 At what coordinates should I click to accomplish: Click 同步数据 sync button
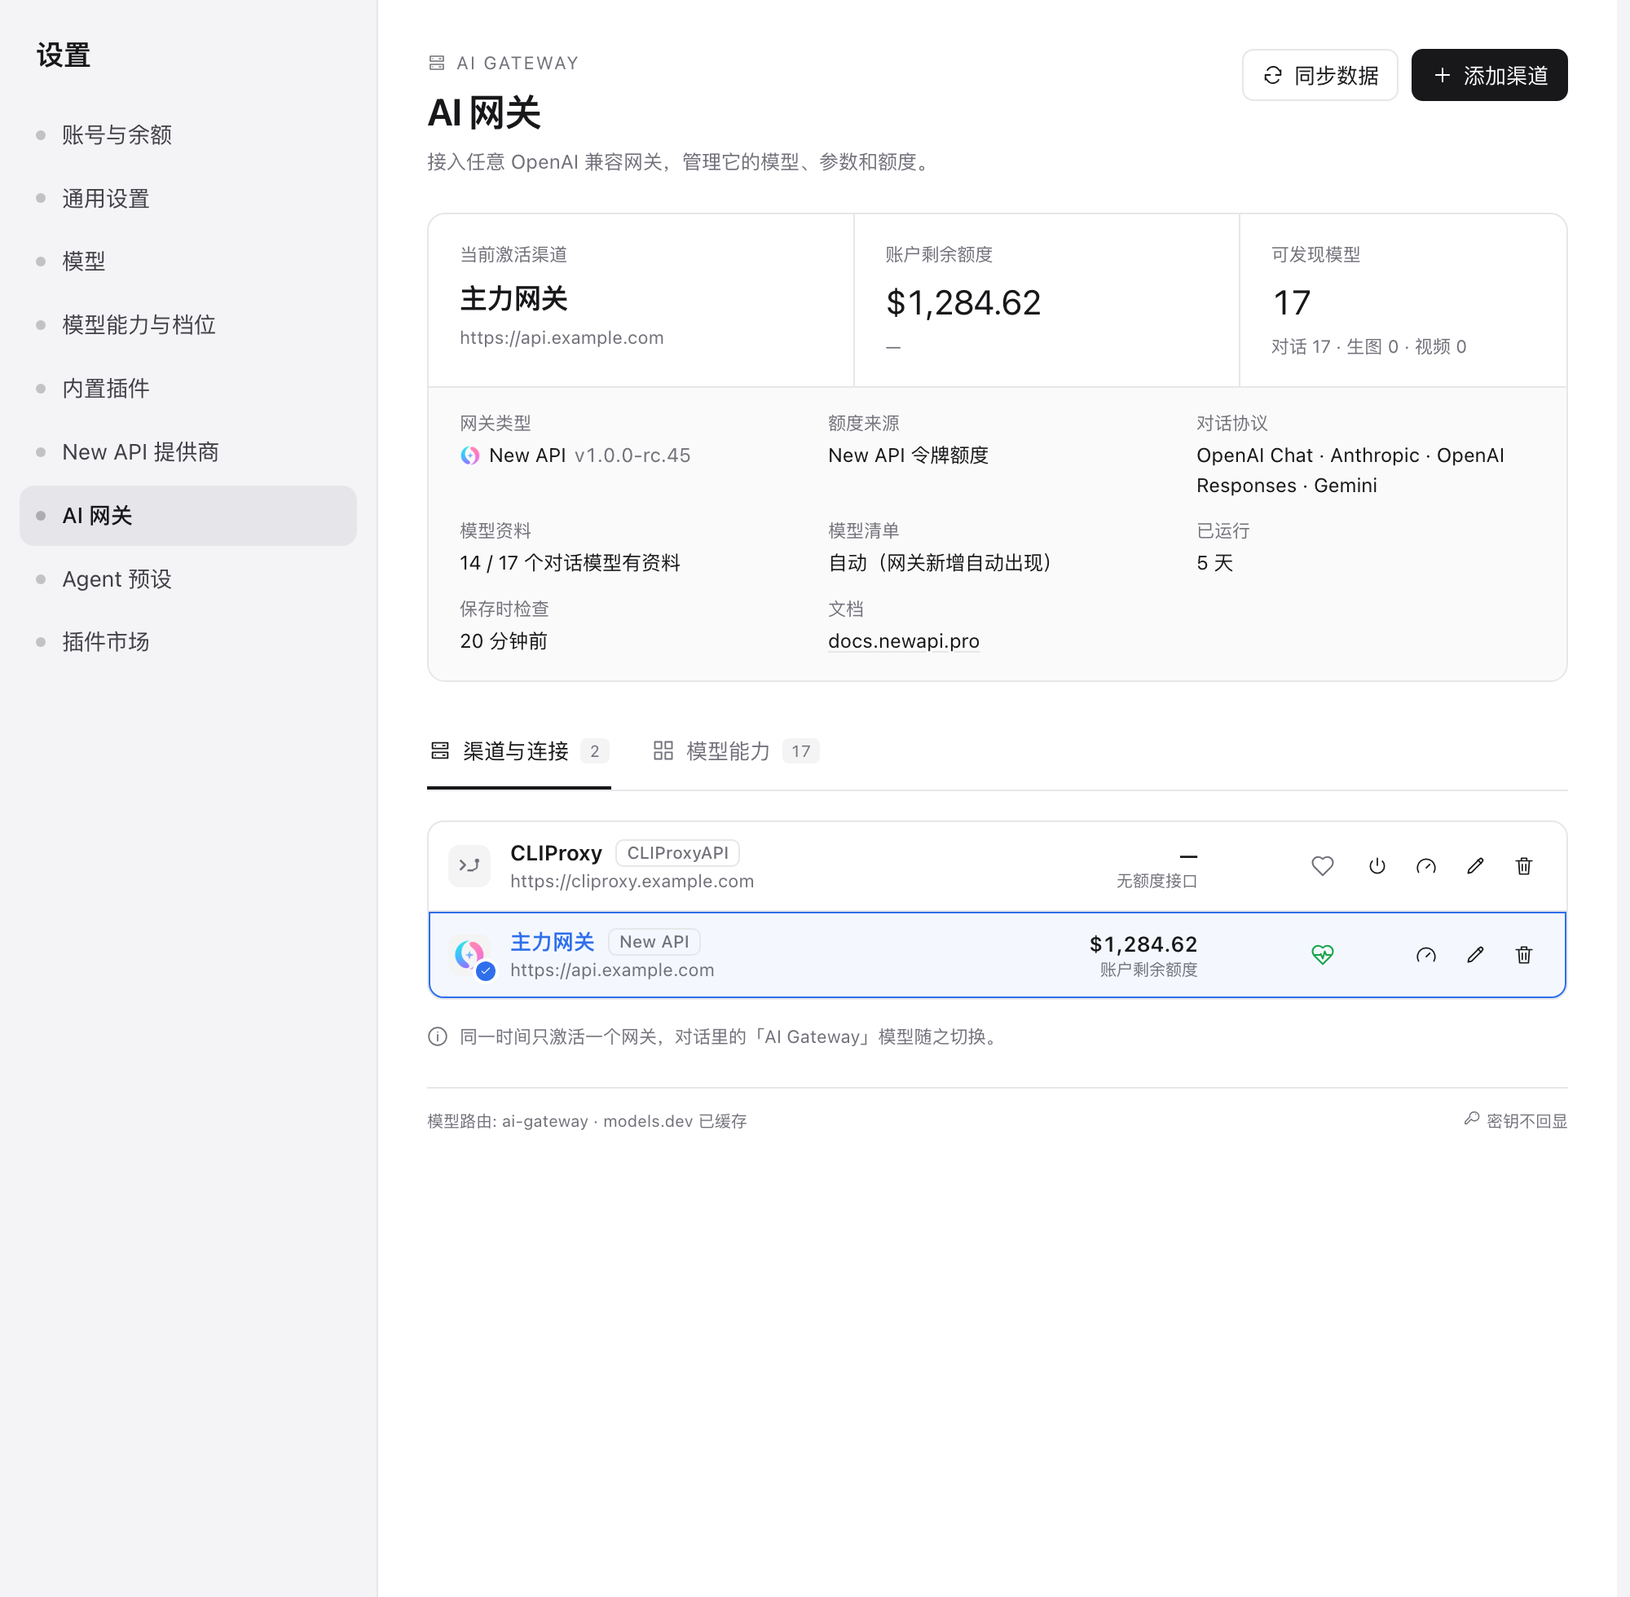coord(1319,76)
